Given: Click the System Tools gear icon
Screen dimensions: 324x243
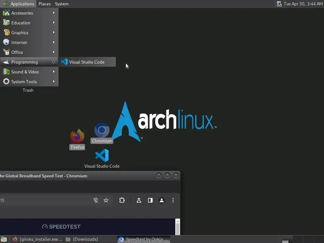Looking at the screenshot, I should tap(6, 81).
